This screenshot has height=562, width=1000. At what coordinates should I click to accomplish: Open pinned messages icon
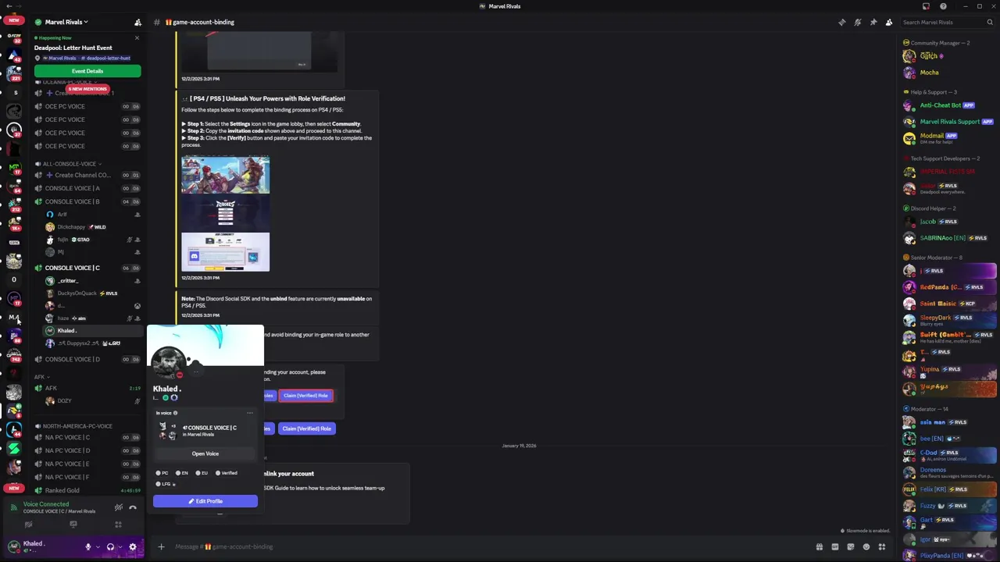(873, 22)
